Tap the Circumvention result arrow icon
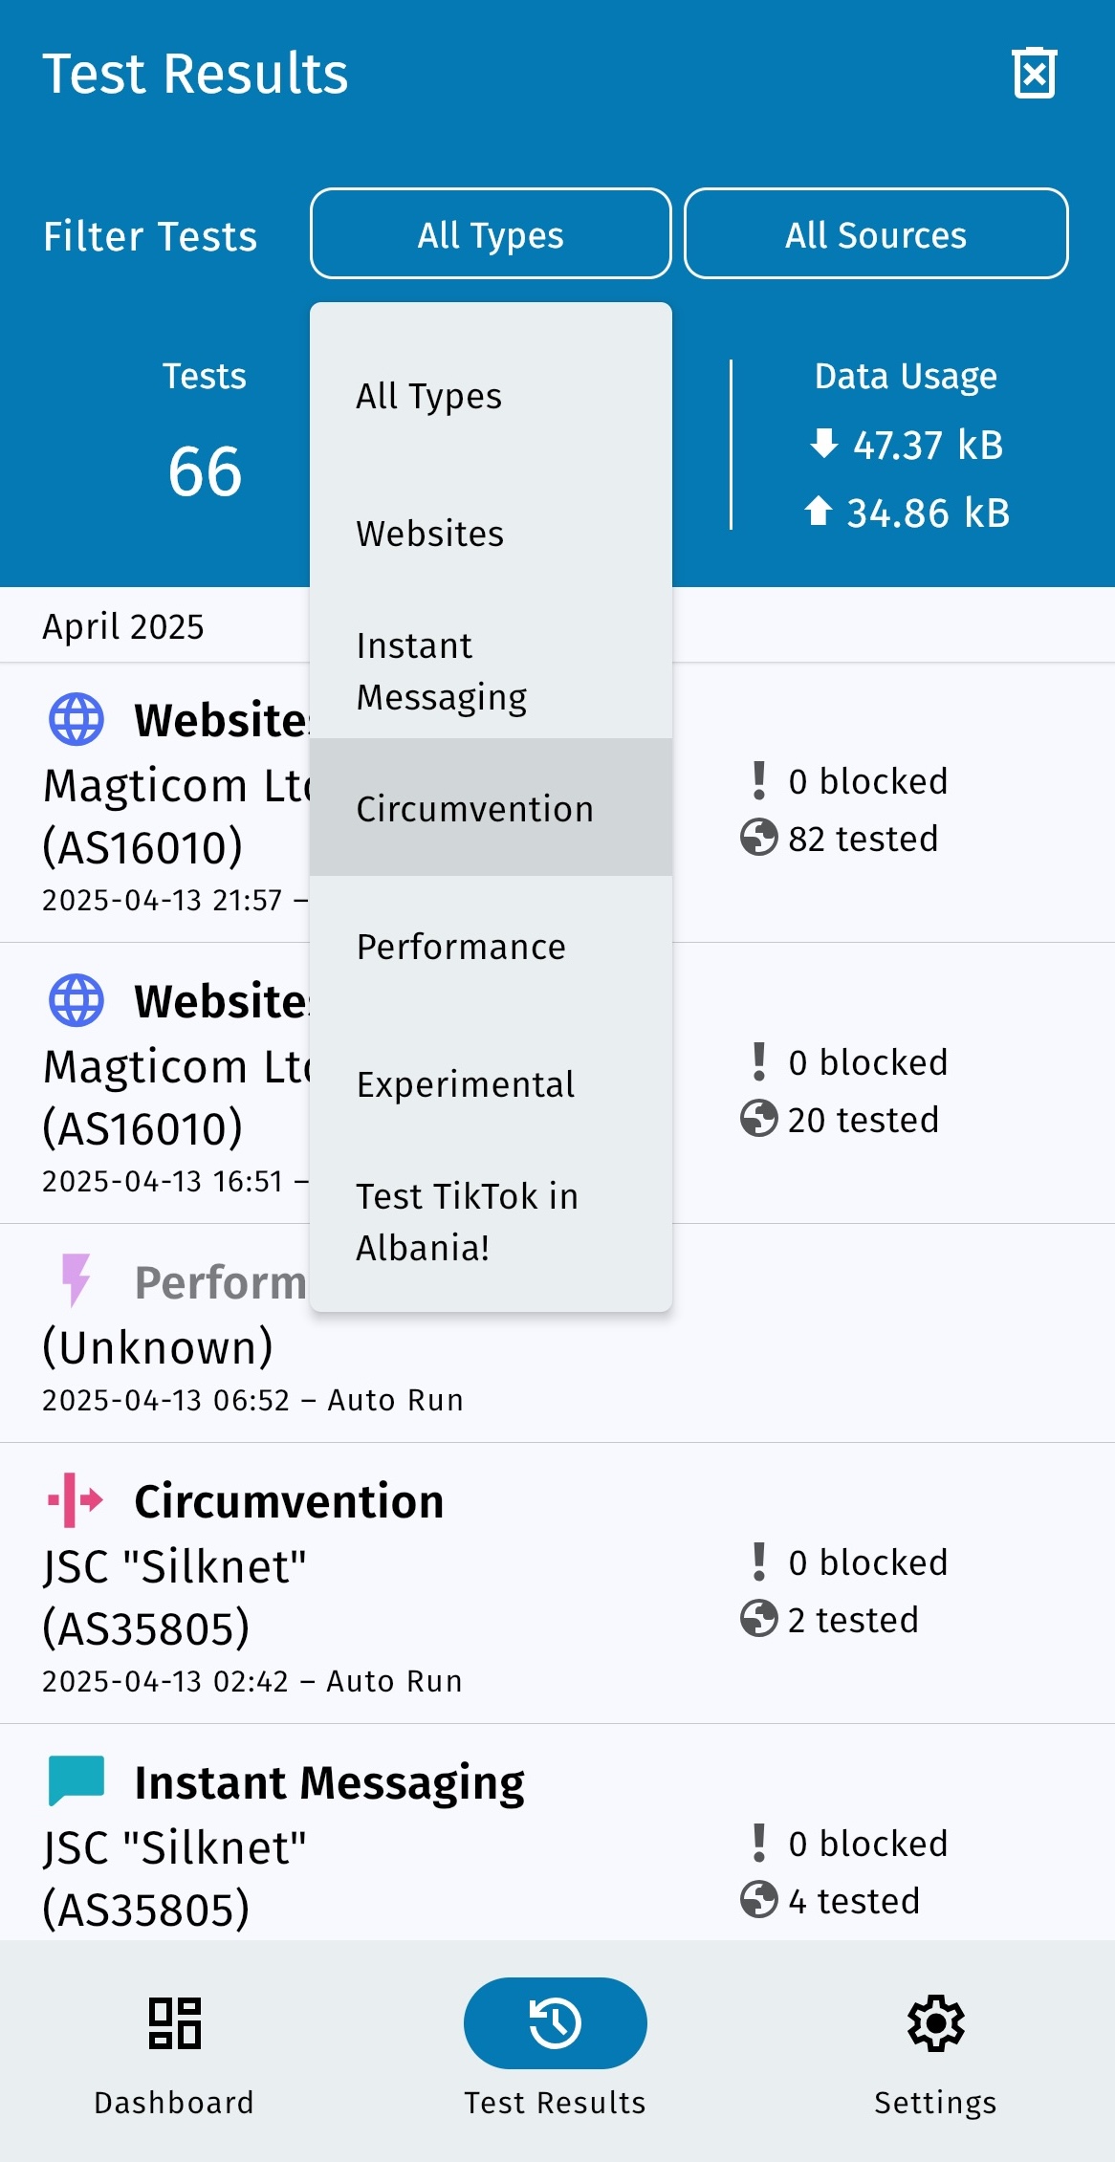Image resolution: width=1115 pixels, height=2162 pixels. (76, 1500)
